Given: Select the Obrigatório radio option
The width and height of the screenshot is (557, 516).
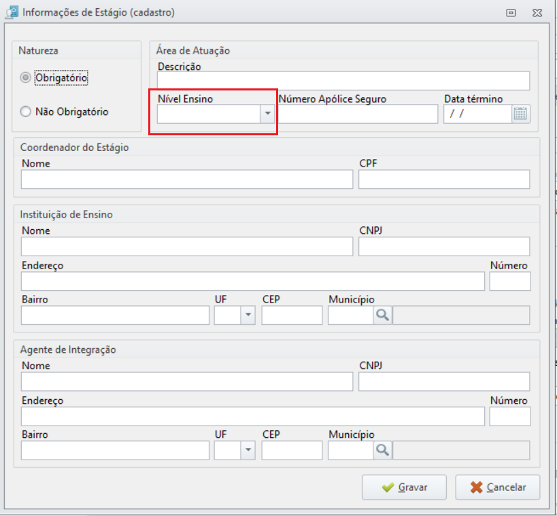Looking at the screenshot, I should (25, 78).
